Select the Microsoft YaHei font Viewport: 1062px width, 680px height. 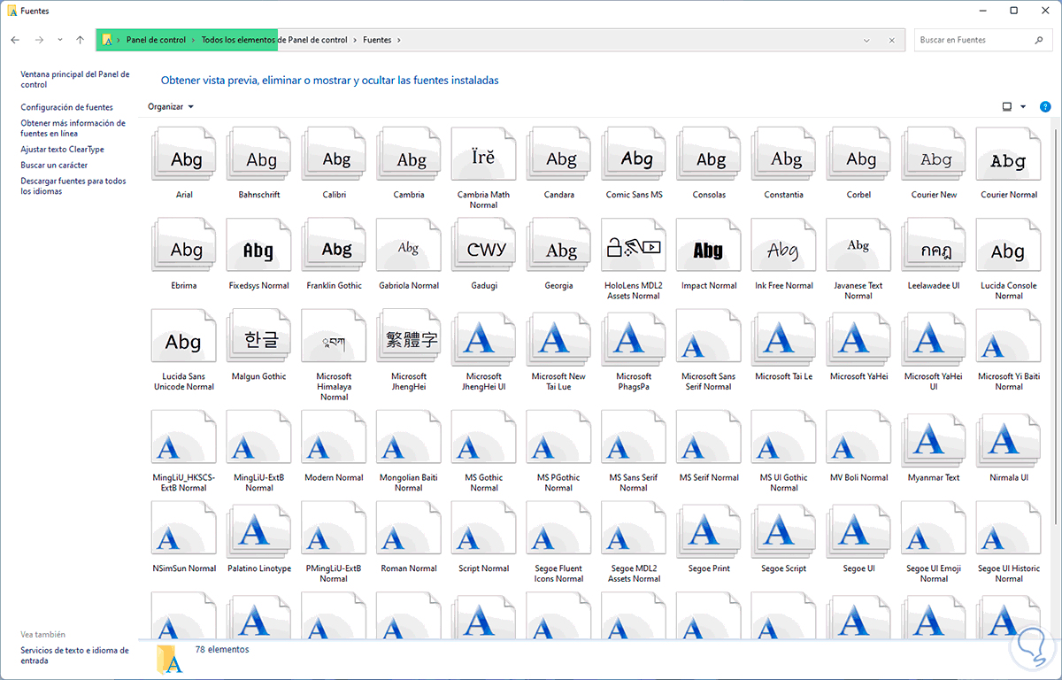coord(858,338)
